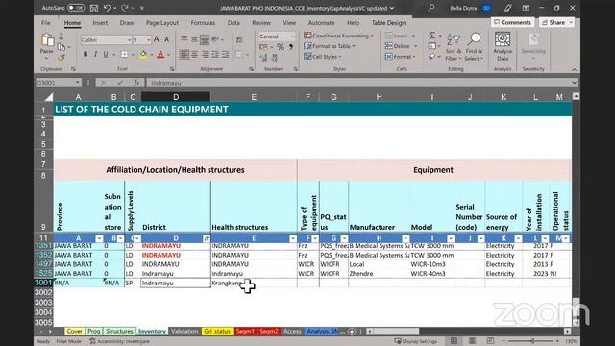Toggle Underline formatting
Screen dimensions: 615x346
(106, 54)
